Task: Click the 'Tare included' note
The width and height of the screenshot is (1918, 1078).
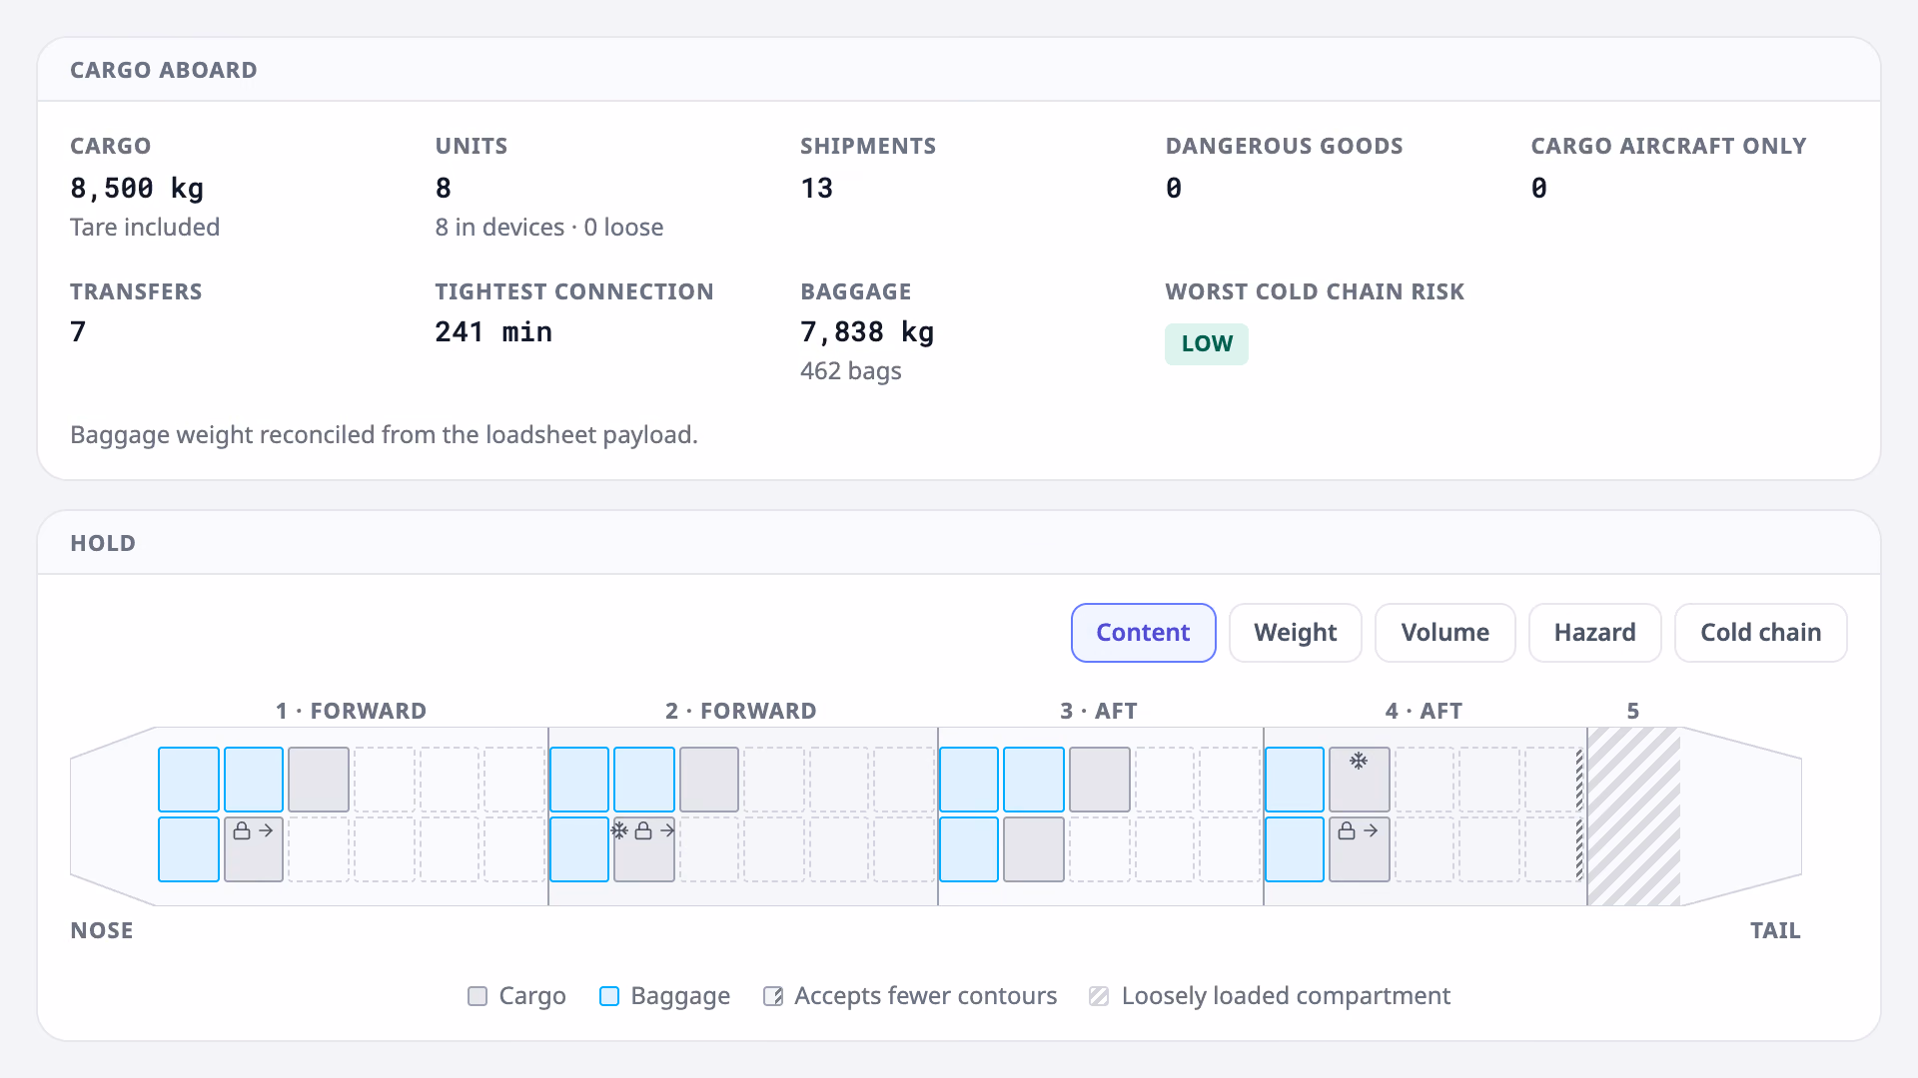Action: [x=145, y=228]
